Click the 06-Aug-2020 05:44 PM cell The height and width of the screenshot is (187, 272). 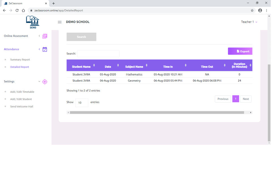168,81
